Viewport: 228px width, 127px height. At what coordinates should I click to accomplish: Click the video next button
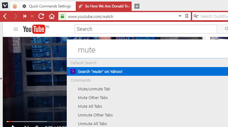coord(26,126)
